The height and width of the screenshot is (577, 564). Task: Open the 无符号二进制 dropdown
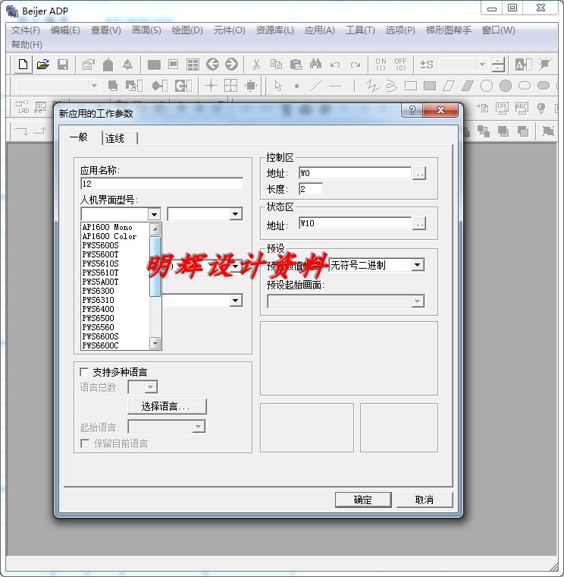[x=417, y=265]
